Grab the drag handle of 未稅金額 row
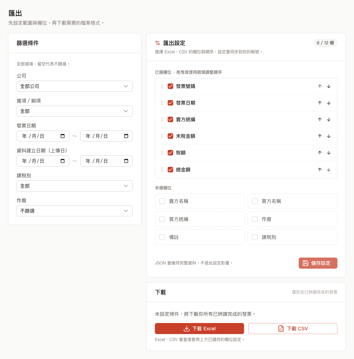Viewport: 354px width, 359px height. coord(162,136)
